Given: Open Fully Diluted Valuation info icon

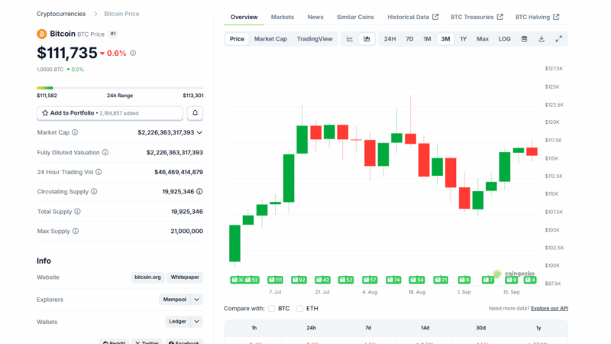Looking at the screenshot, I should pyautogui.click(x=105, y=152).
